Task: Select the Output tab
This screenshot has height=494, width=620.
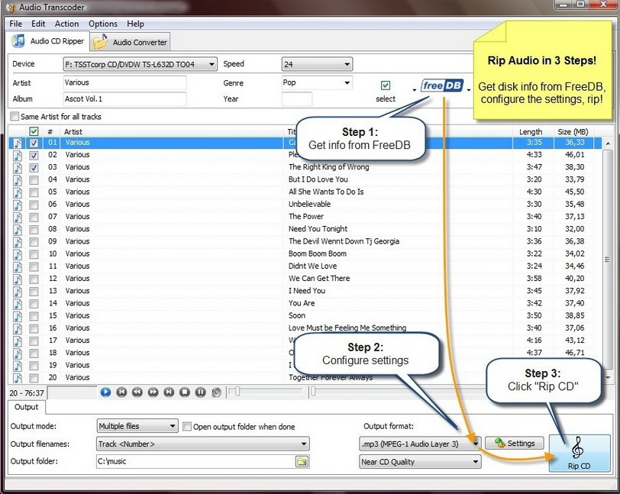Action: [x=27, y=407]
